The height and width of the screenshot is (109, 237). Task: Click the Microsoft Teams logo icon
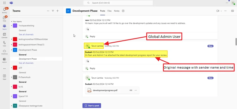coord(11,3)
